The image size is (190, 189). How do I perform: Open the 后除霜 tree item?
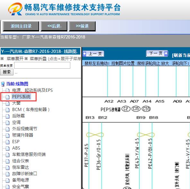click(18, 116)
